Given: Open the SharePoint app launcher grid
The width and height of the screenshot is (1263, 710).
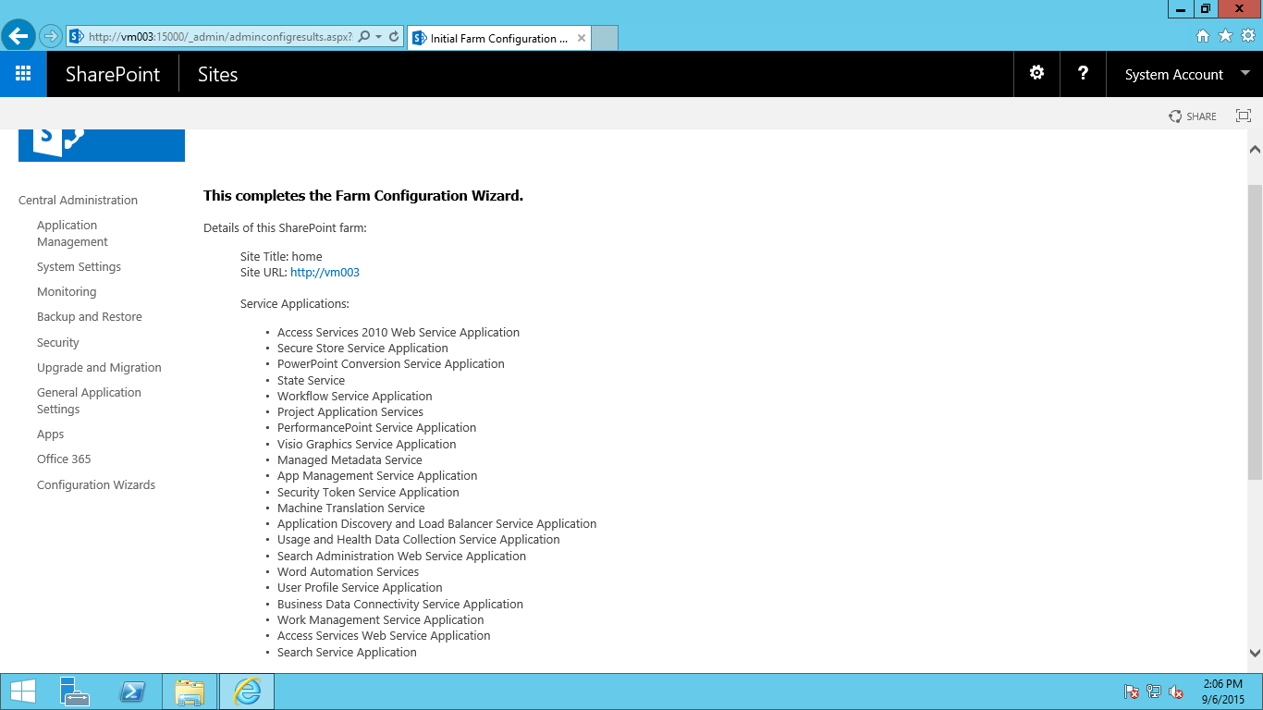Looking at the screenshot, I should pyautogui.click(x=23, y=74).
